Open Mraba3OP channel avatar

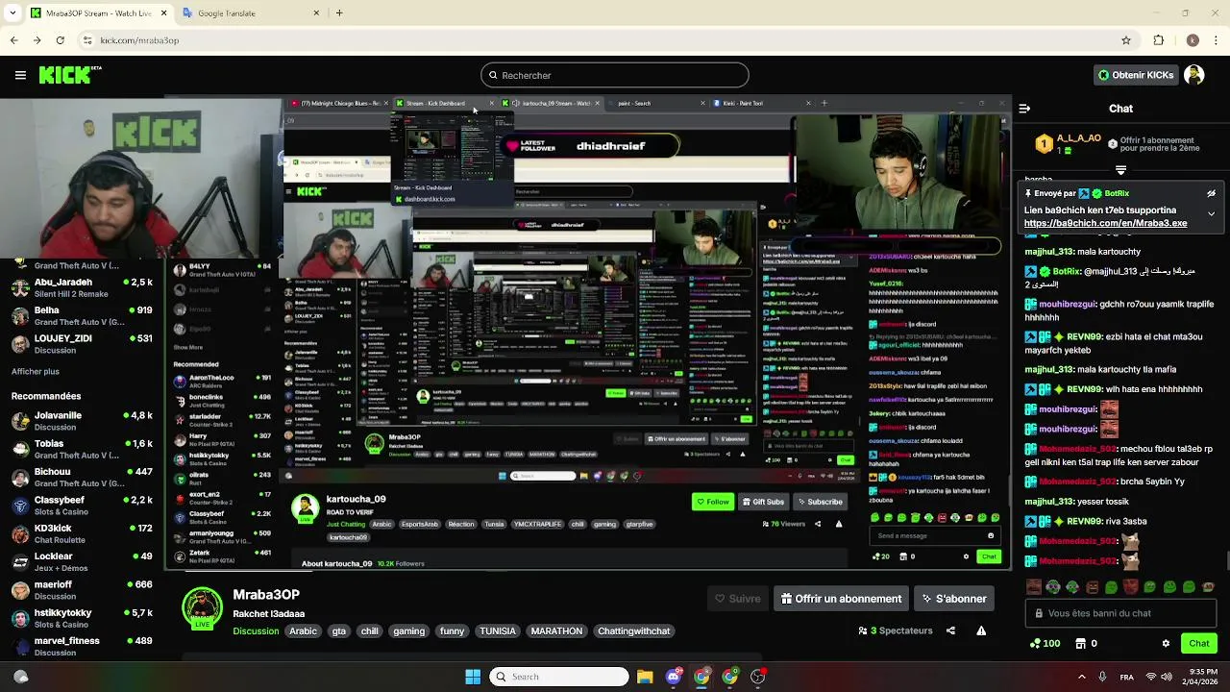202,607
